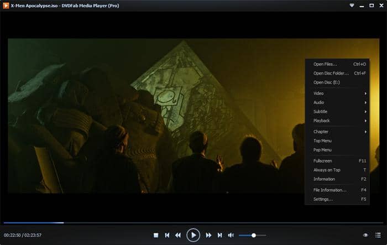Maximize the media player window
387x245 pixels.
point(372,6)
